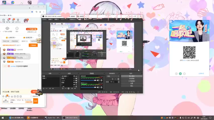This screenshot has height=120, width=214.
Task: Toggle visibility of 图像 2 source
Action: click(x=74, y=78)
